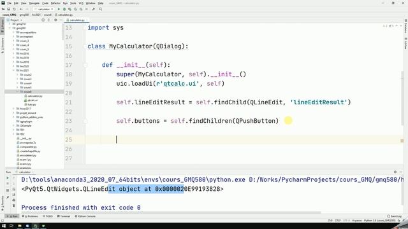
Task: Open the Run menu
Action: (x=65, y=3)
